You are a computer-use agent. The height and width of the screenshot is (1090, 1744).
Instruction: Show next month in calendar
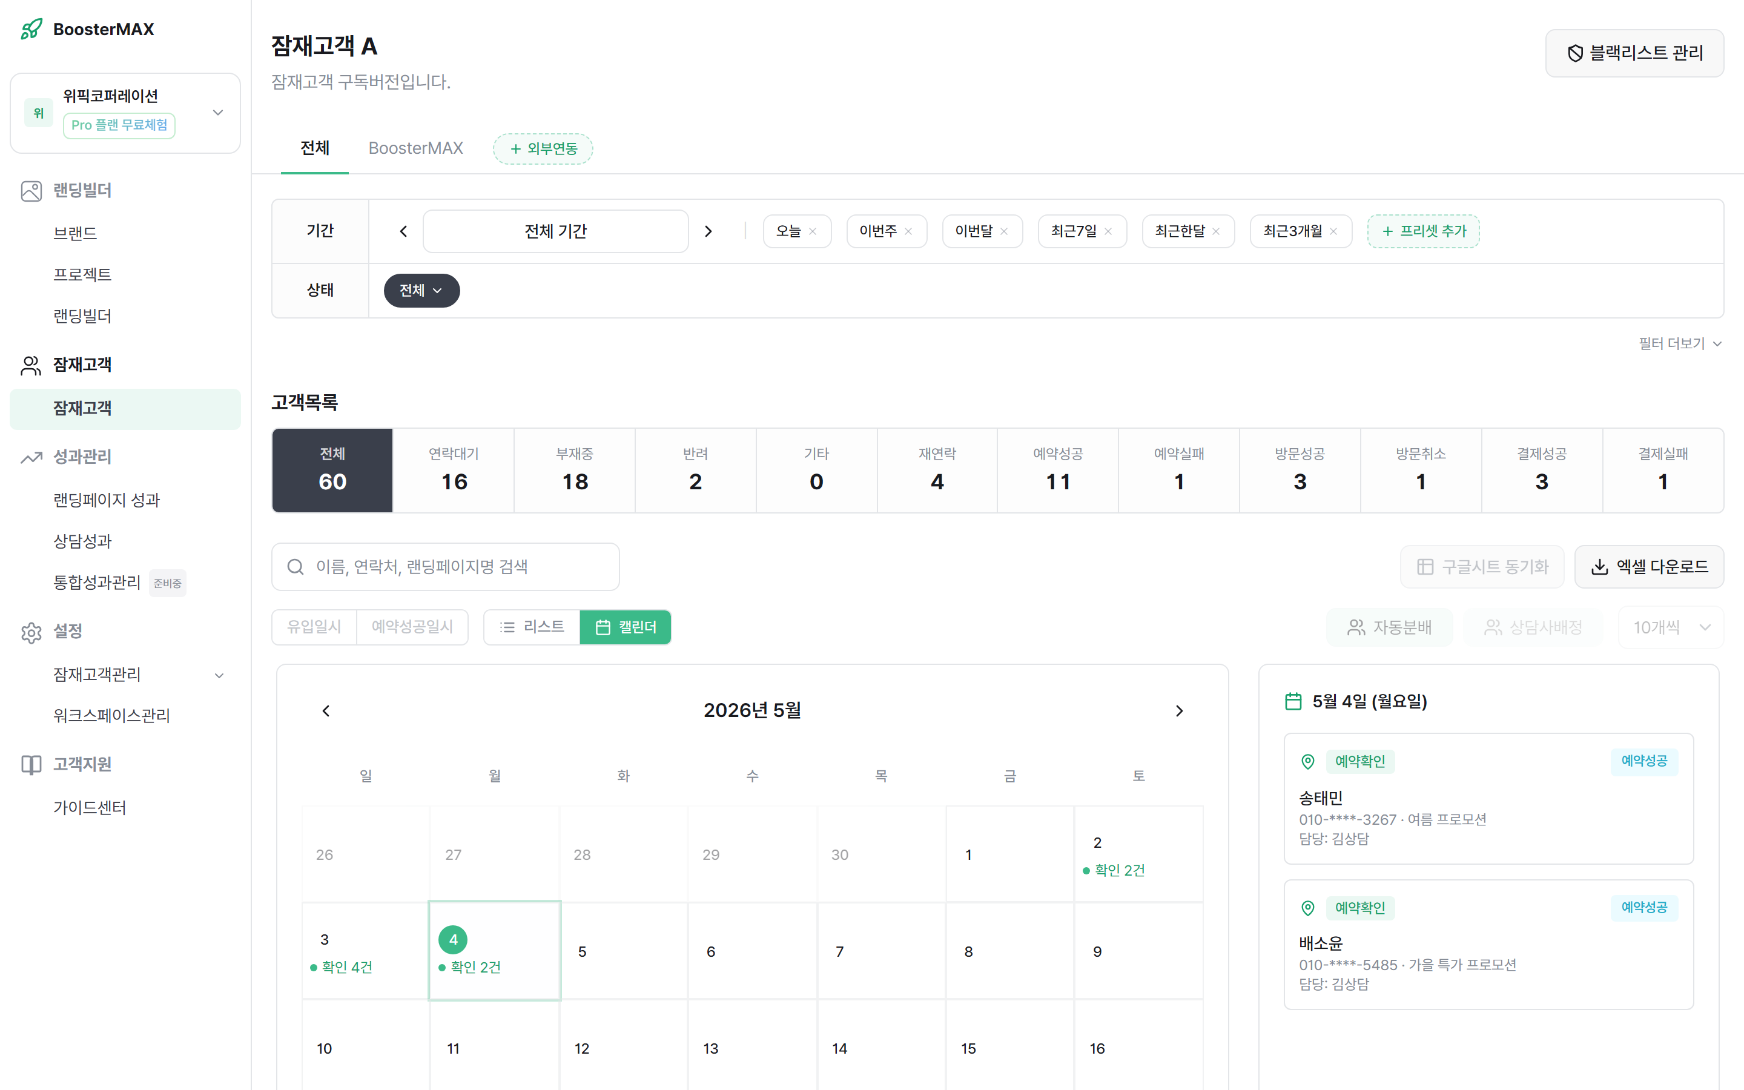1179,711
